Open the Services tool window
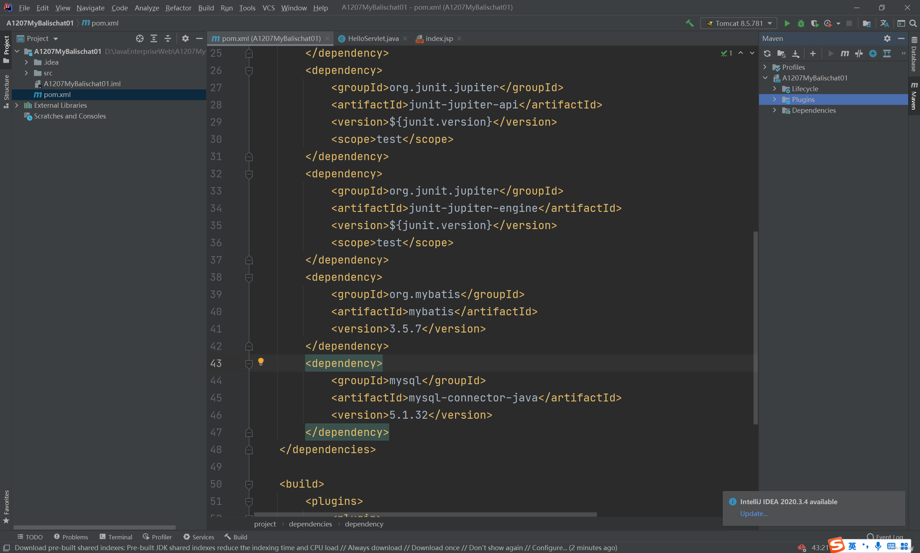This screenshot has height=553, width=920. 199,537
